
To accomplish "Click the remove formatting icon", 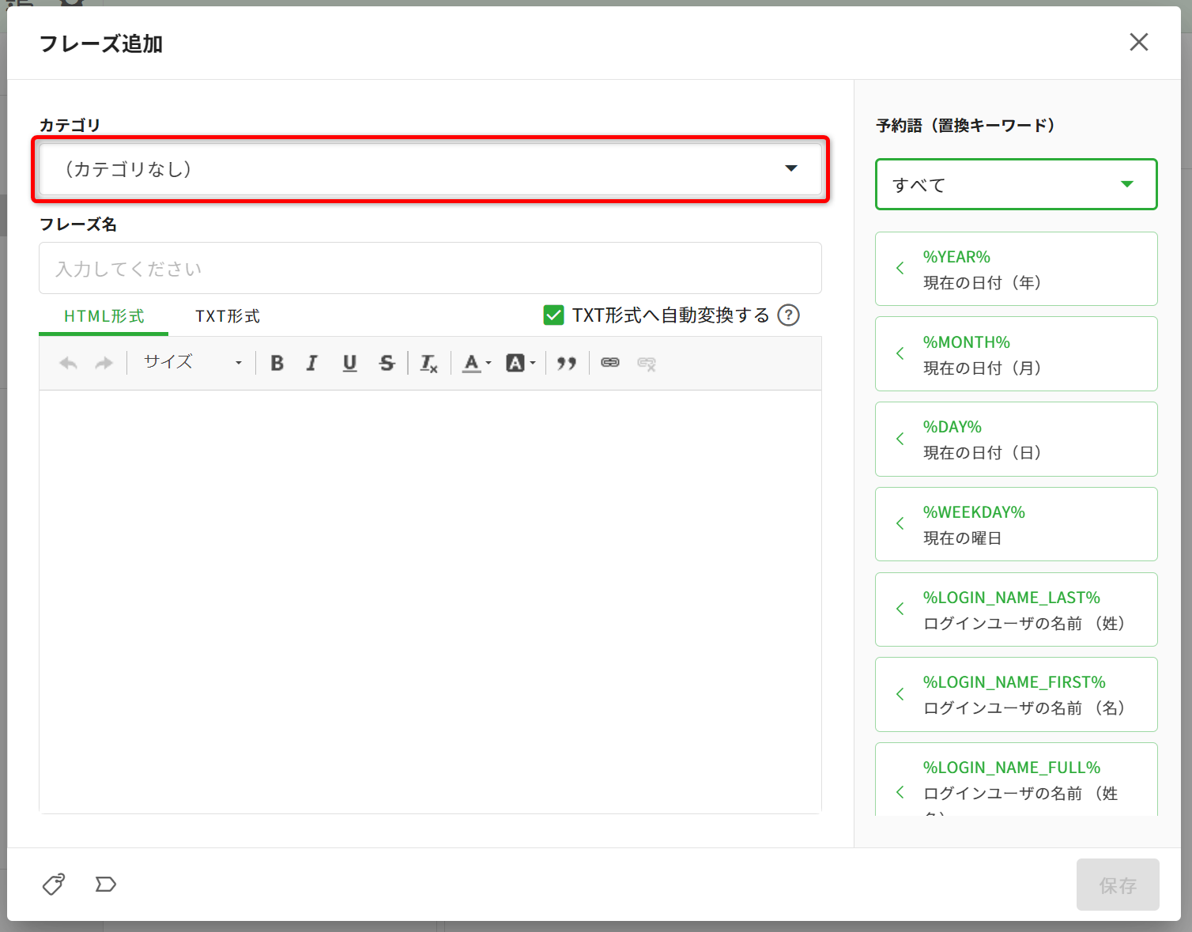I will coord(428,363).
